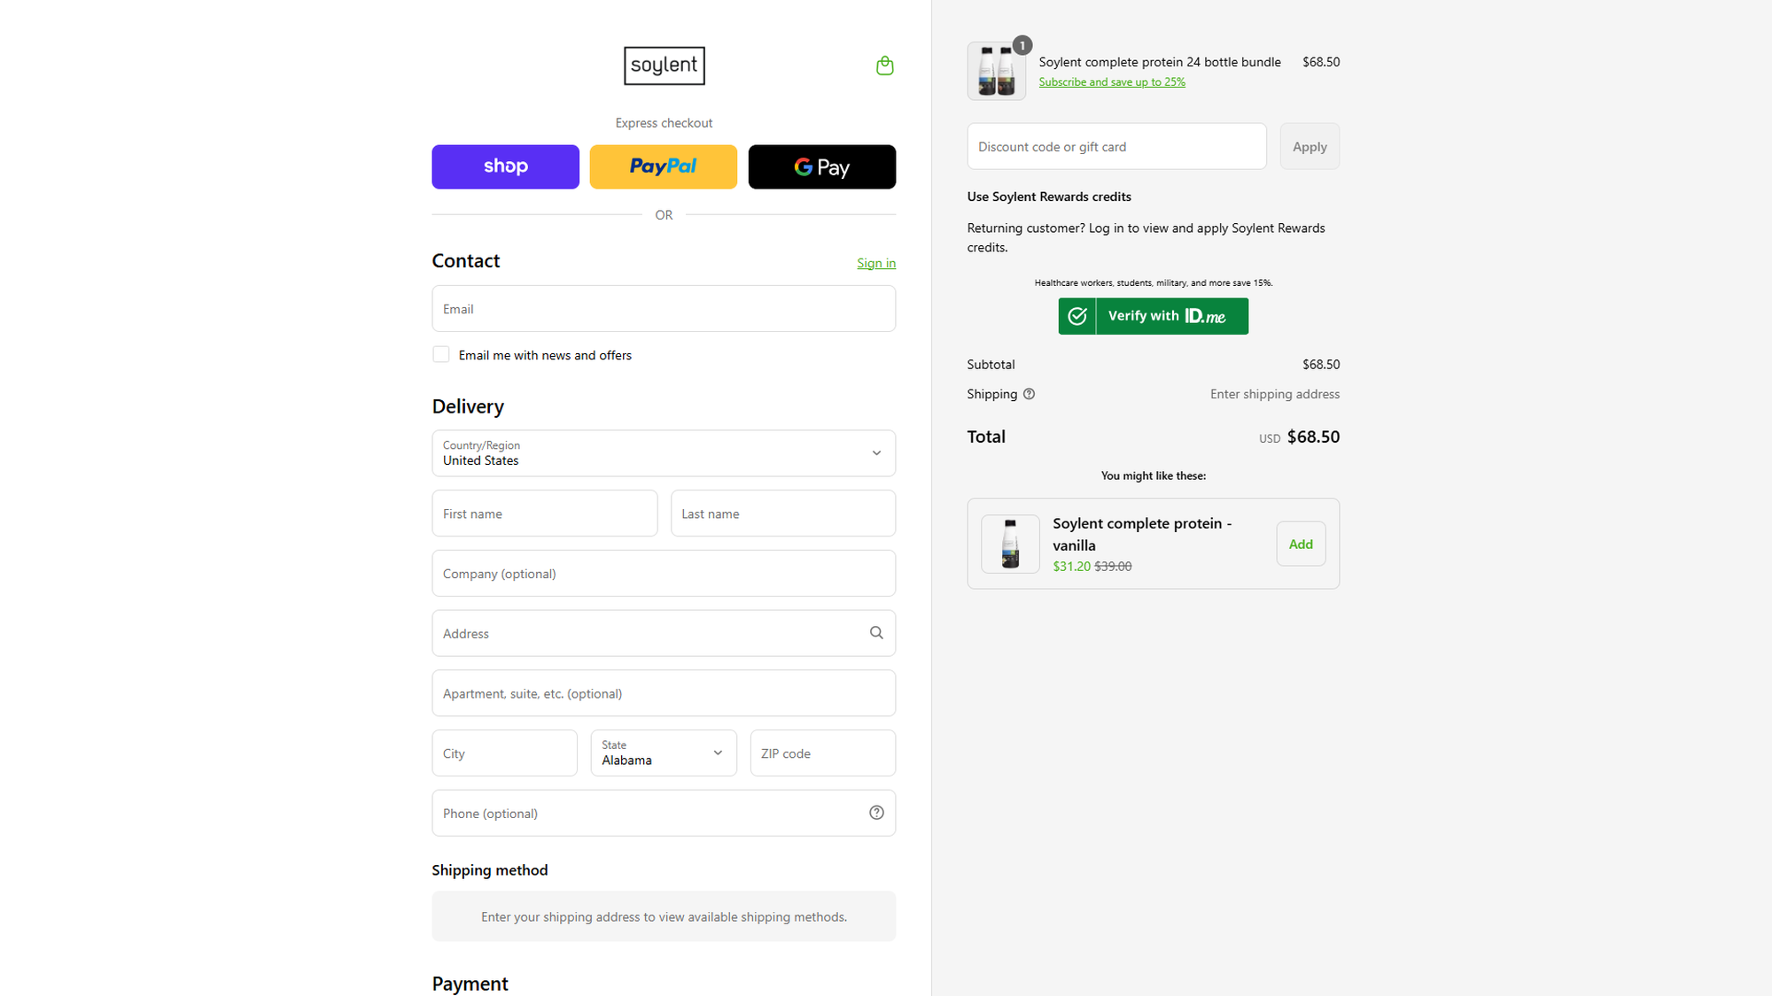Open the shipping cost help tooltip
Viewport: 1772px width, 996px height.
pos(1029,393)
